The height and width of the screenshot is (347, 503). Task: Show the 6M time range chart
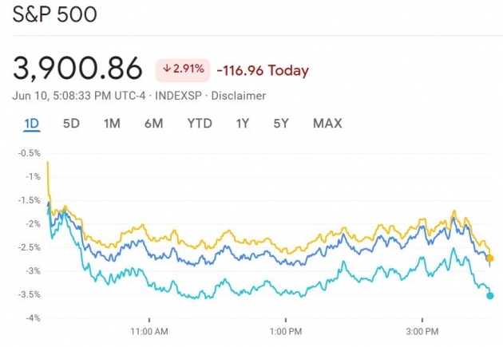pyautogui.click(x=154, y=124)
